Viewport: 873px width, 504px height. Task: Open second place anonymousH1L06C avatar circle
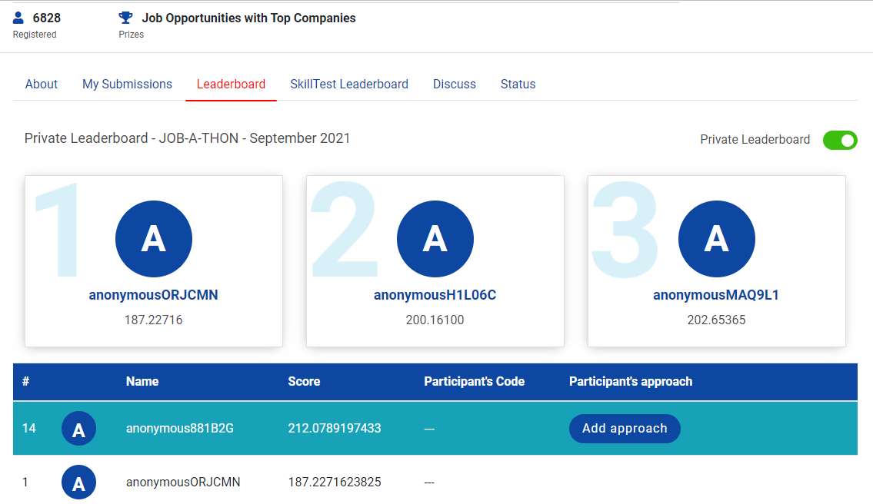435,239
